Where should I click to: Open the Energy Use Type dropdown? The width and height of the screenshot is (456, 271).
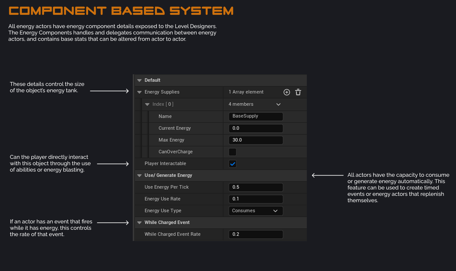pos(255,211)
